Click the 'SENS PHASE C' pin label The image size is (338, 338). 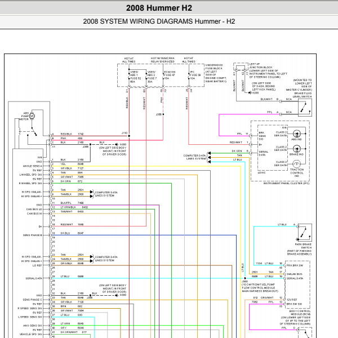[33, 300]
